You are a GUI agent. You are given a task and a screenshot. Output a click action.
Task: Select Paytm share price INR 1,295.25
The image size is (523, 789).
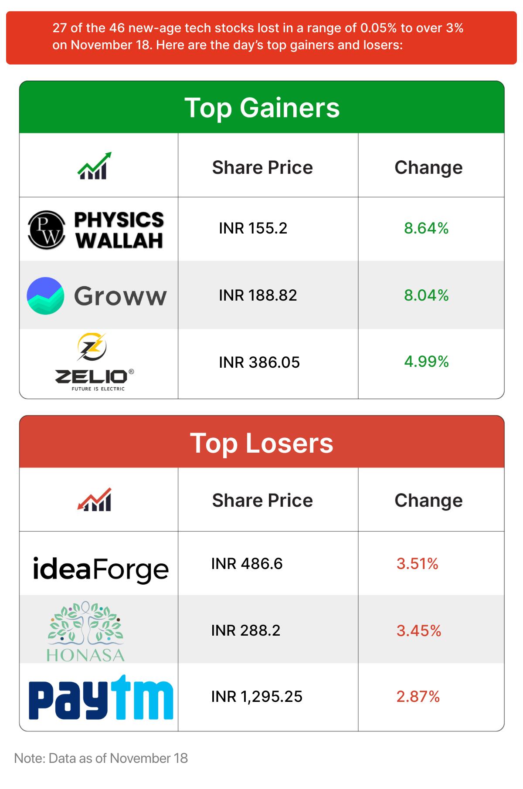[x=257, y=697]
